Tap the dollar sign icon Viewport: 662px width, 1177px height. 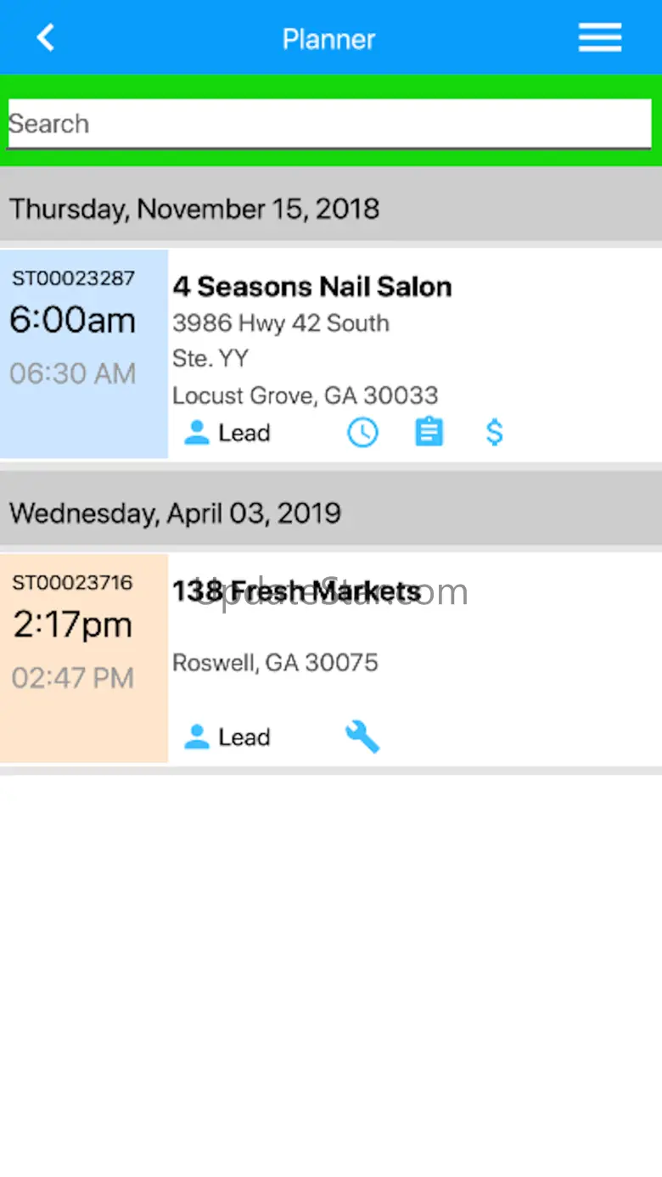(494, 433)
